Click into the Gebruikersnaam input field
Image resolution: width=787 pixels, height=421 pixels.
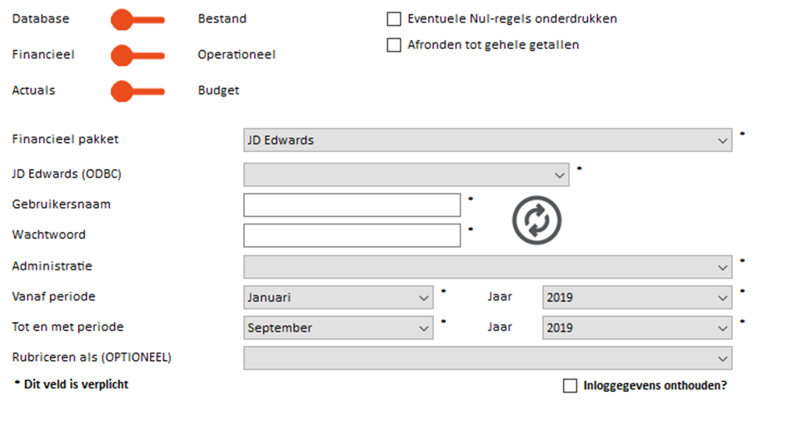tap(351, 205)
